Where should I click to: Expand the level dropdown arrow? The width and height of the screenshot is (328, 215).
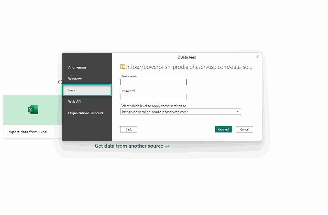(x=238, y=112)
